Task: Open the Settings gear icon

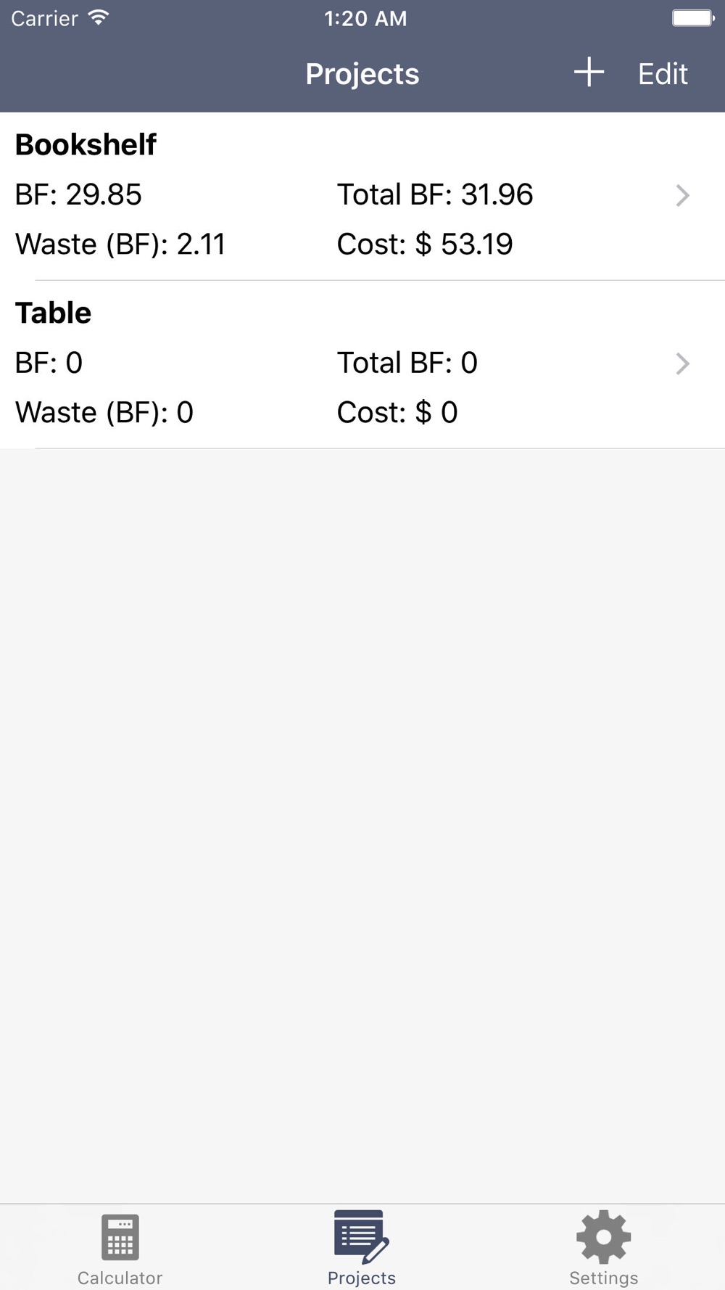Action: tap(603, 1237)
